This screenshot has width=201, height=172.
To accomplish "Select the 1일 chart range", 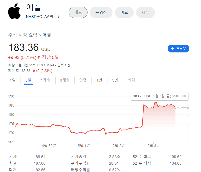I will point(12,80).
